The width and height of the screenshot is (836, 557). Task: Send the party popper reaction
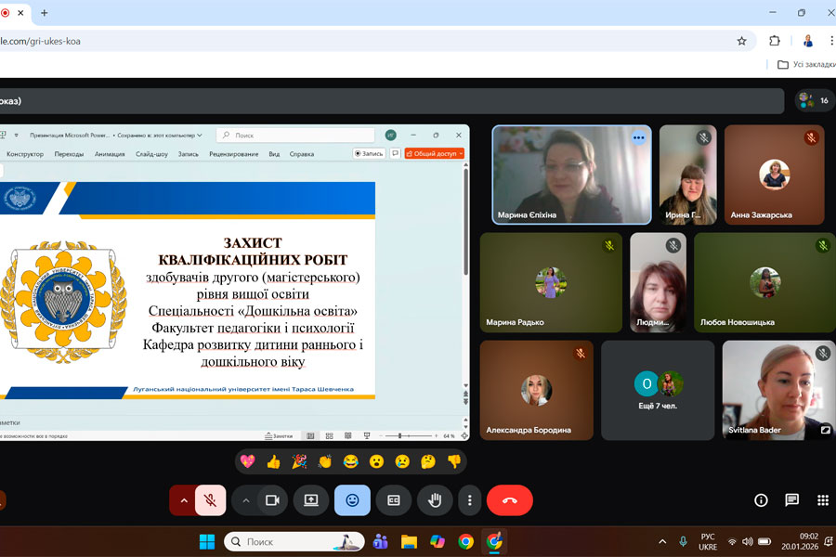pos(299,461)
